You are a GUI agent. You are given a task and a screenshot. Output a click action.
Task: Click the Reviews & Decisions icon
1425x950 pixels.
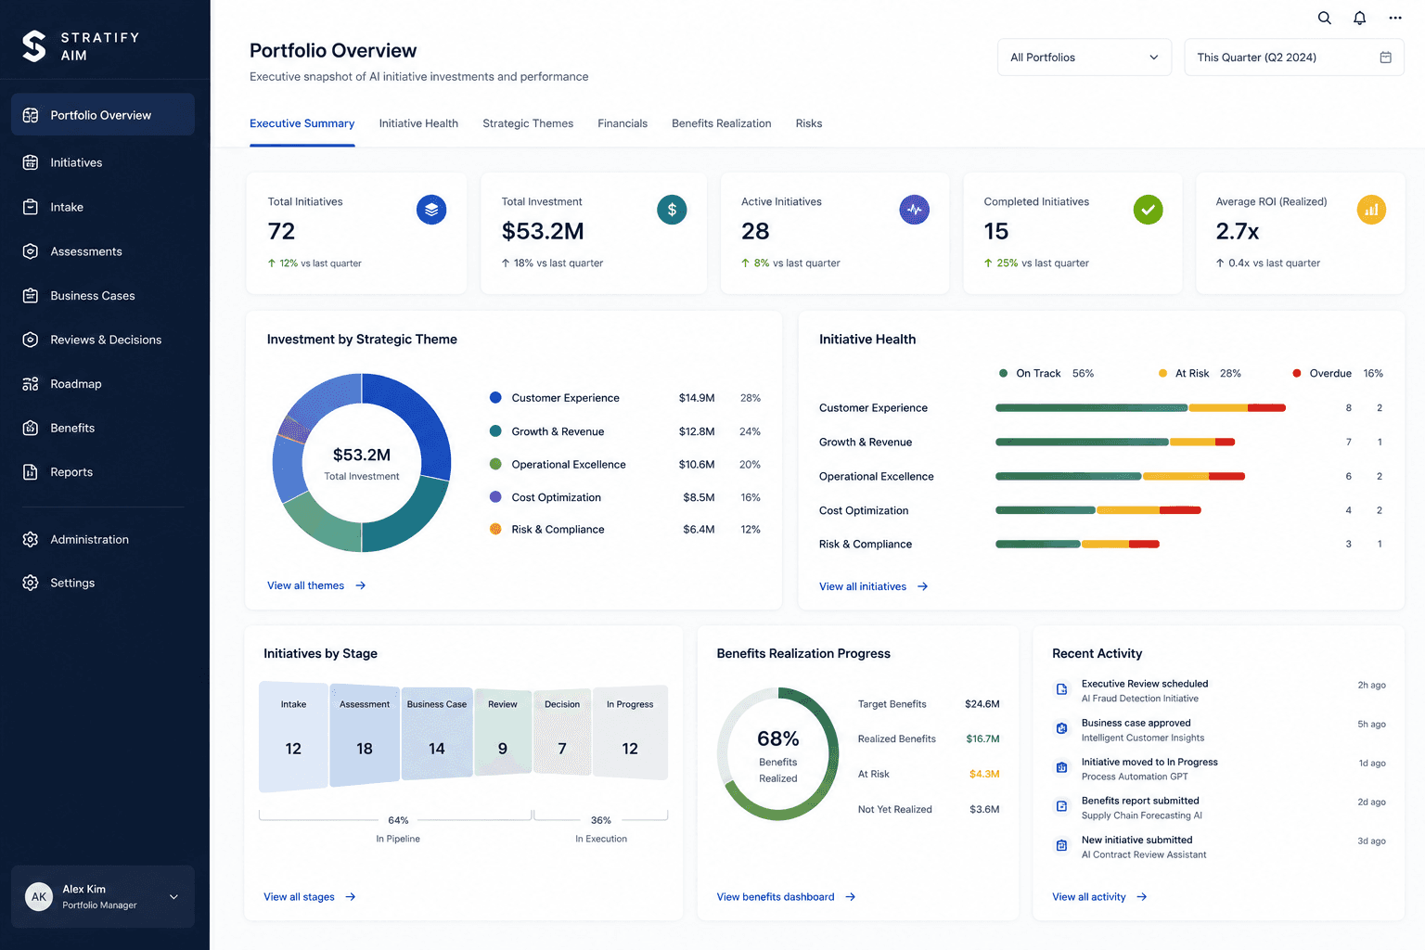pyautogui.click(x=31, y=340)
